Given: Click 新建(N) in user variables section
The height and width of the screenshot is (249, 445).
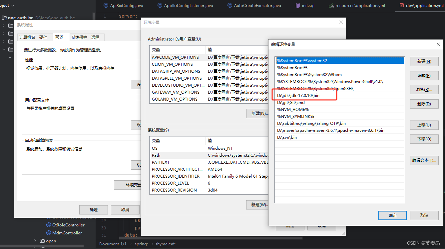Looking at the screenshot, I should pos(257,113).
